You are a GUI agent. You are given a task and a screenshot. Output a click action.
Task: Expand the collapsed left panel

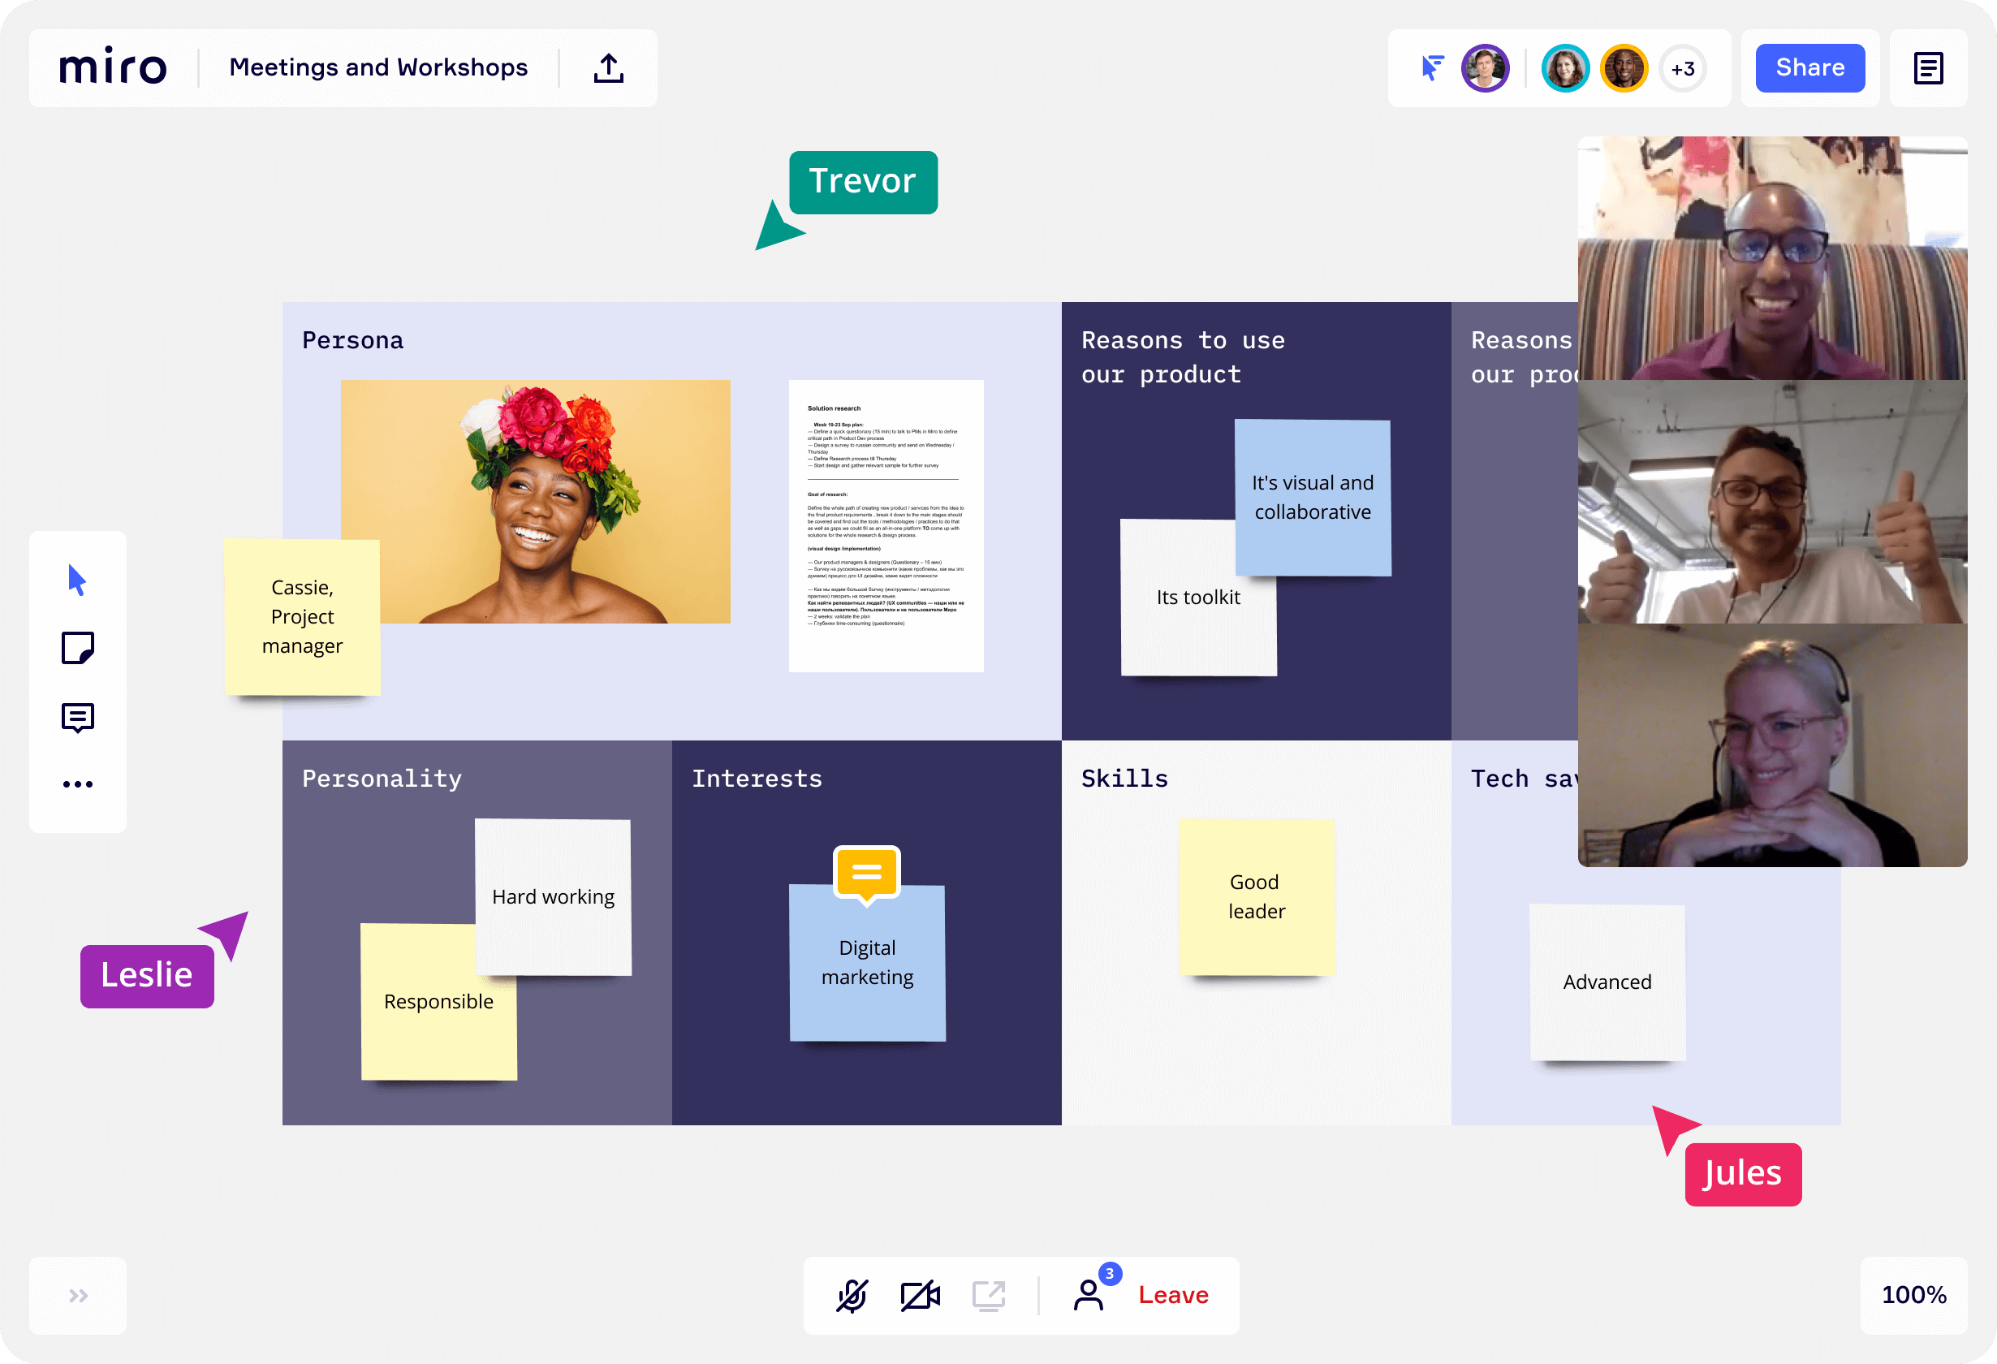click(x=77, y=1294)
